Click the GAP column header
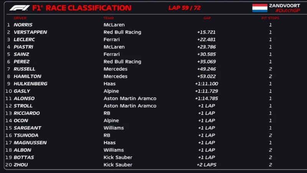Viewport: 307px width, 173px height. point(207,18)
